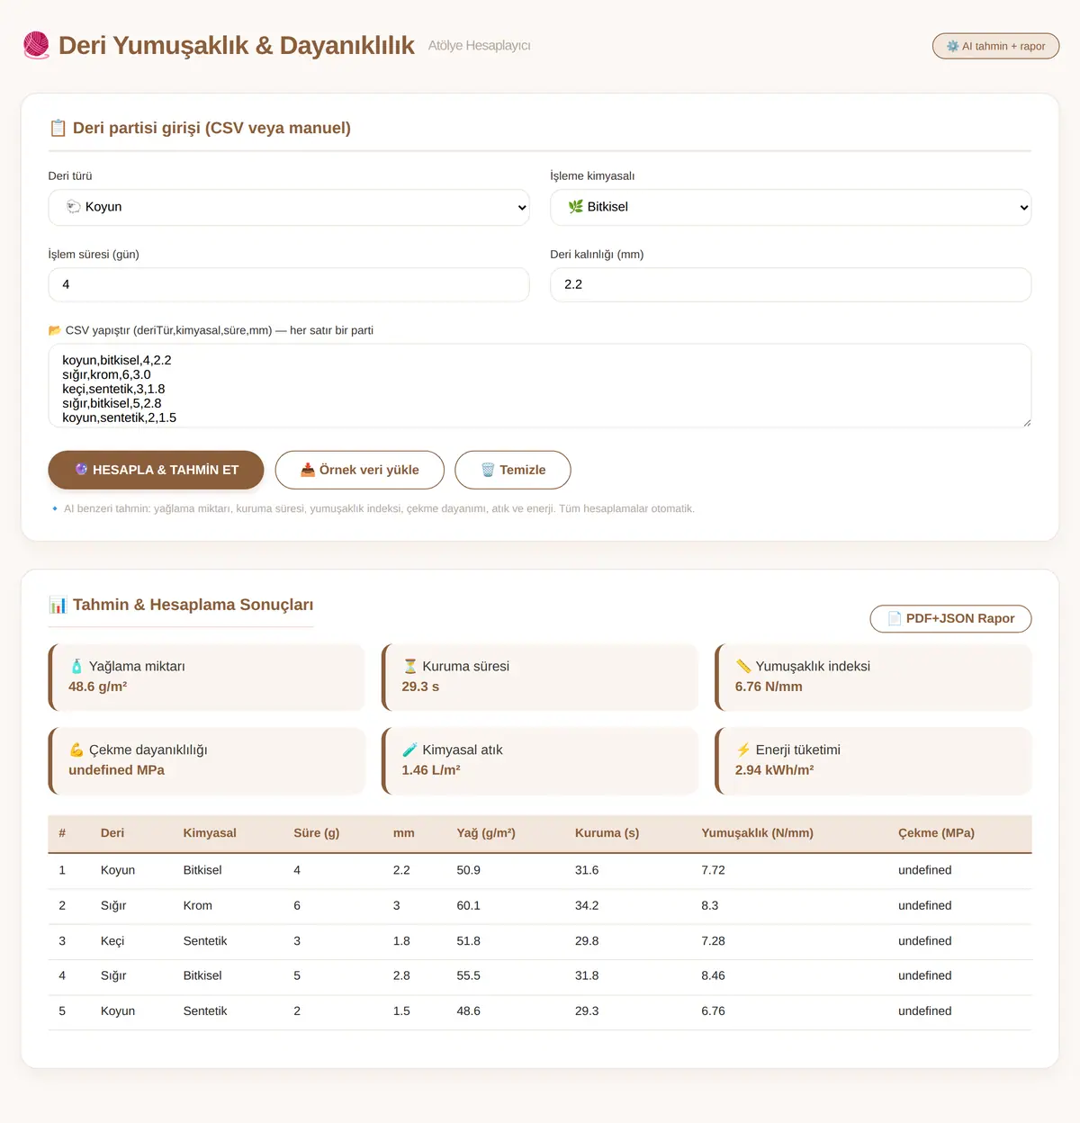Click the 48.6 g/m² Yağlama result value
1080x1123 pixels.
[x=98, y=687]
